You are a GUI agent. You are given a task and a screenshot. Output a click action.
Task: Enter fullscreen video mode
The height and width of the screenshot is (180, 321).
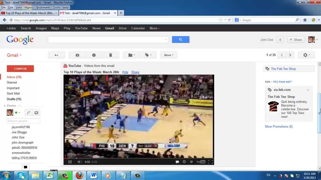tap(211, 162)
